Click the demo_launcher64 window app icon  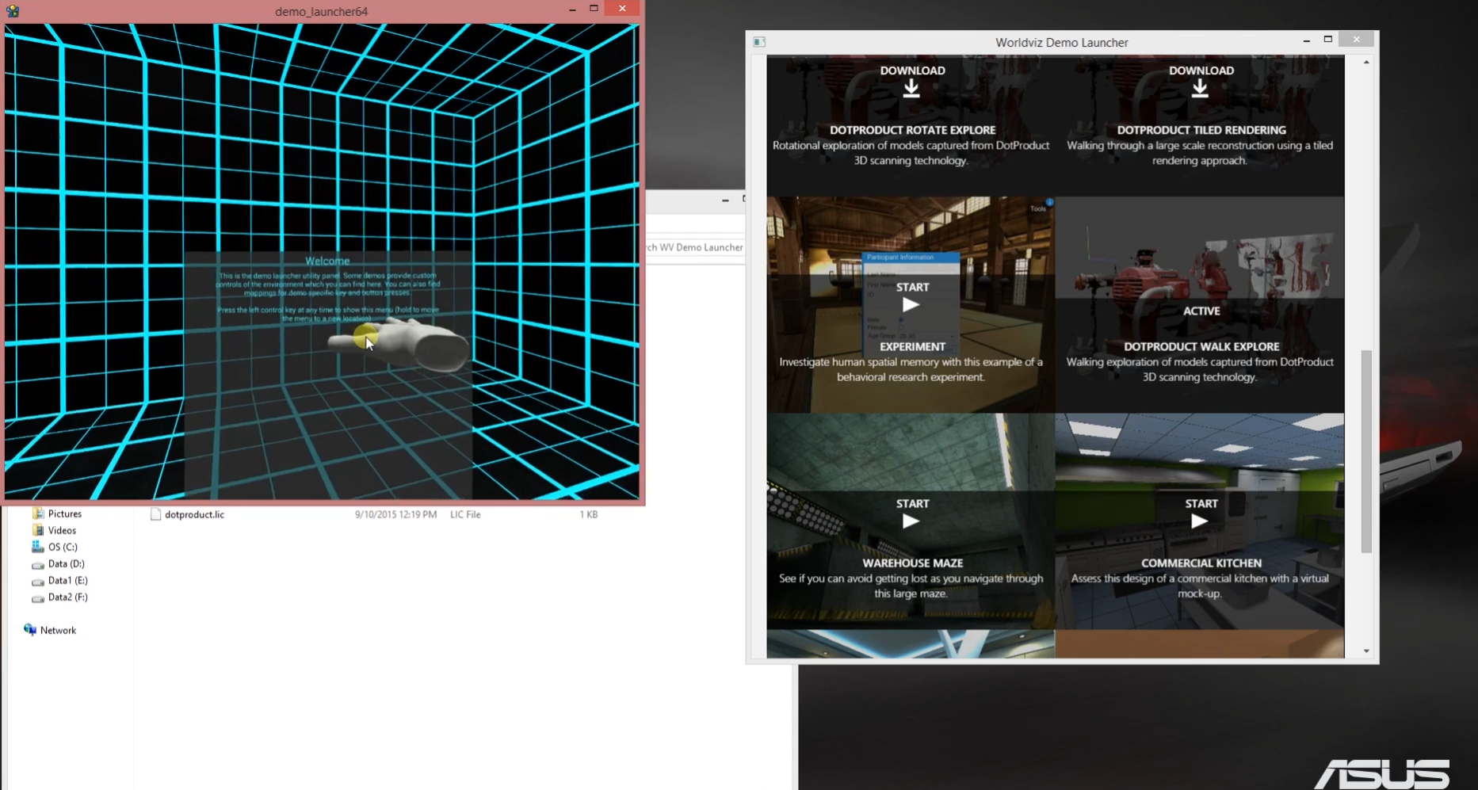13,11
